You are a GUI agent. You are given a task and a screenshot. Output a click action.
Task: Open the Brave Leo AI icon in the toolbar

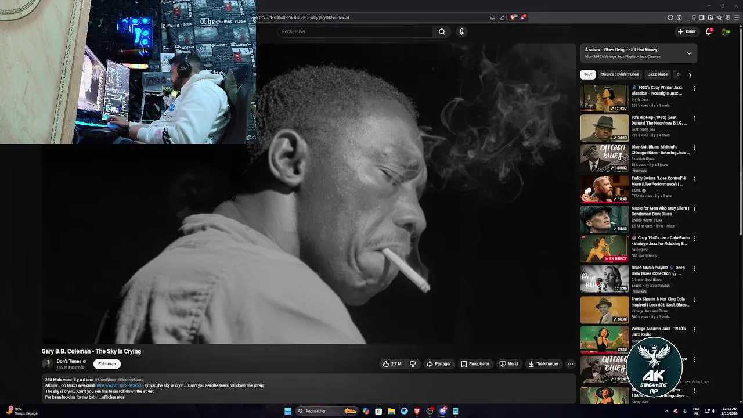click(x=719, y=17)
